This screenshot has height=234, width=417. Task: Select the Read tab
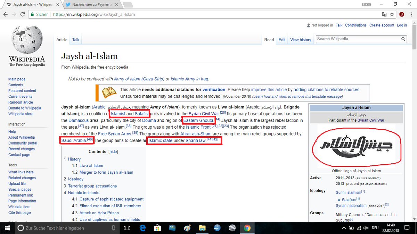tap(269, 40)
